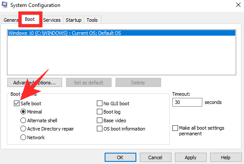Click the Set as default button
The height and width of the screenshot is (164, 244).
(x=89, y=83)
